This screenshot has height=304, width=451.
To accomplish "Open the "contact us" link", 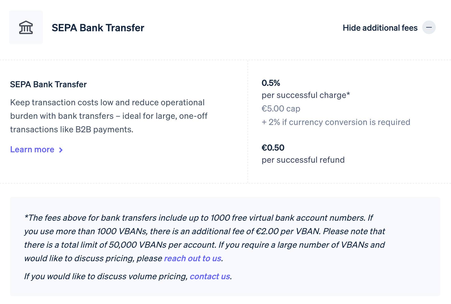I will tap(210, 276).
